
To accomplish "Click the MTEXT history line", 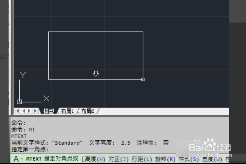I will click(19, 136).
